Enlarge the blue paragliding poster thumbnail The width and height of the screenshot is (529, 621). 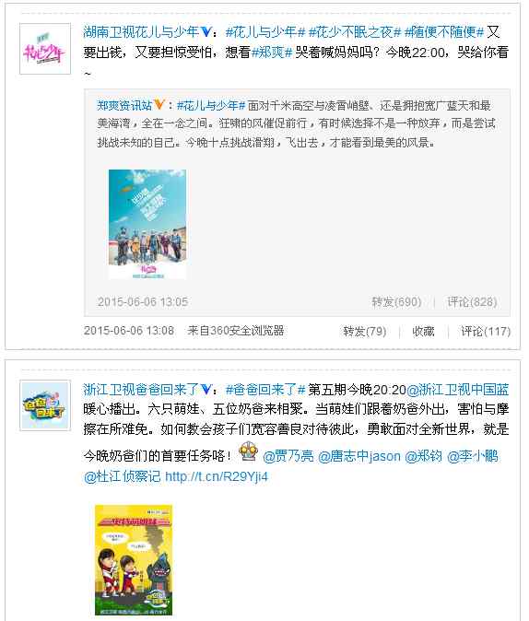tap(147, 224)
